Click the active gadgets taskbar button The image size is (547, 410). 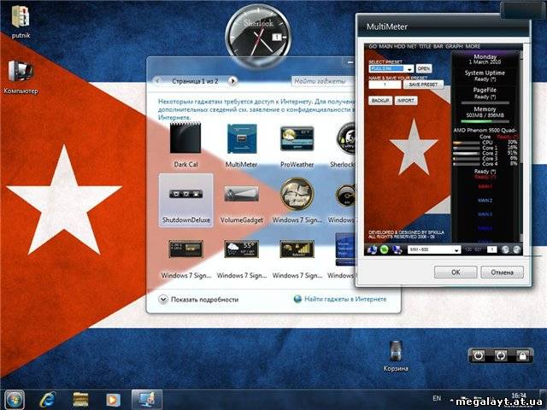click(147, 400)
